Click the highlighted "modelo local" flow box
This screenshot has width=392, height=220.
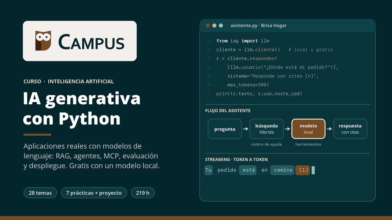tap(308, 129)
